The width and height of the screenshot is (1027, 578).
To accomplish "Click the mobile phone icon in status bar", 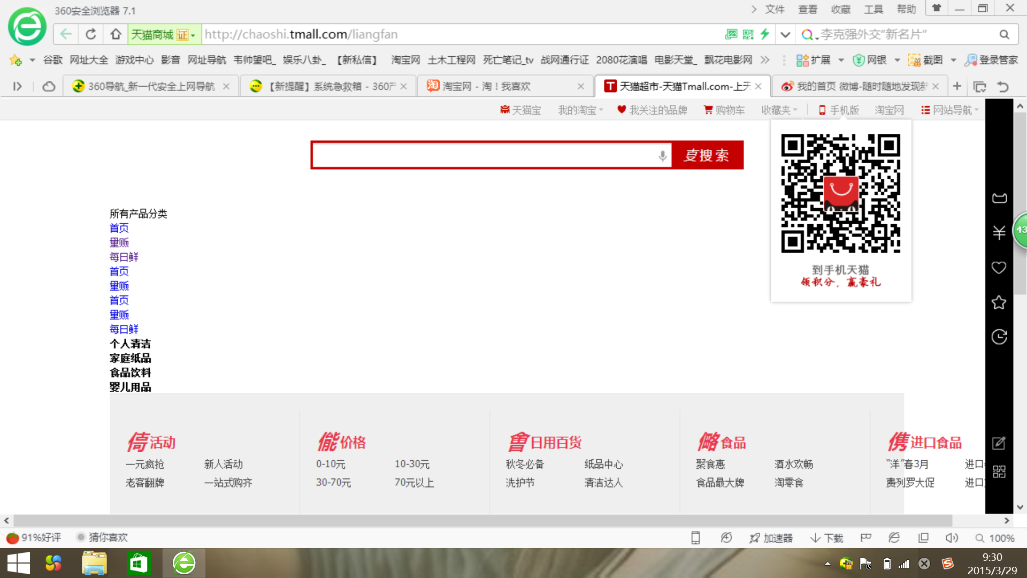I will tap(695, 538).
